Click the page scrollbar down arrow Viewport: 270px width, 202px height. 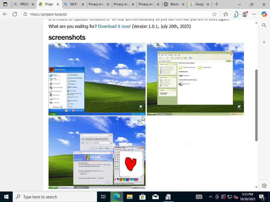pos(256,187)
